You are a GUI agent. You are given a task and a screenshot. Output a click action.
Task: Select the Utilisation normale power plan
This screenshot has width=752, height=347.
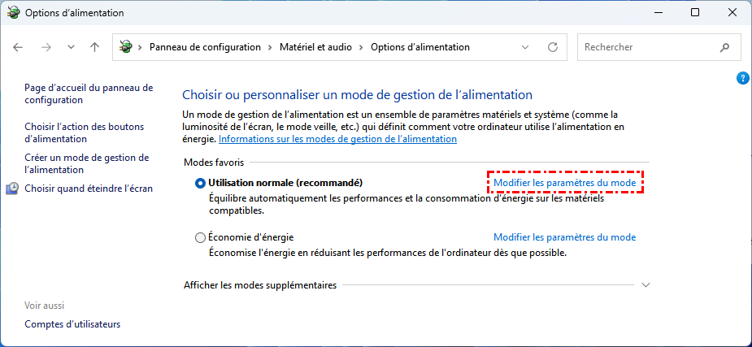coord(201,183)
